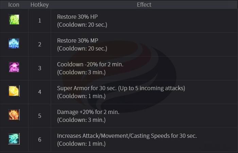The image size is (238, 153).
Task: Select hotkey number 3 cell
Action: tap(39, 68)
